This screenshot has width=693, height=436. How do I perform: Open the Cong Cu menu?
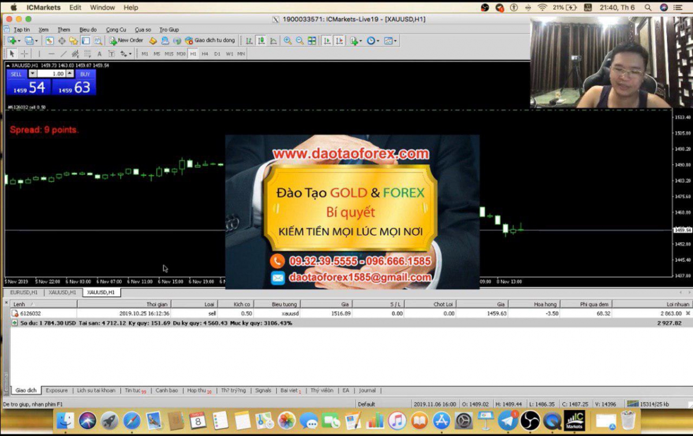click(115, 29)
